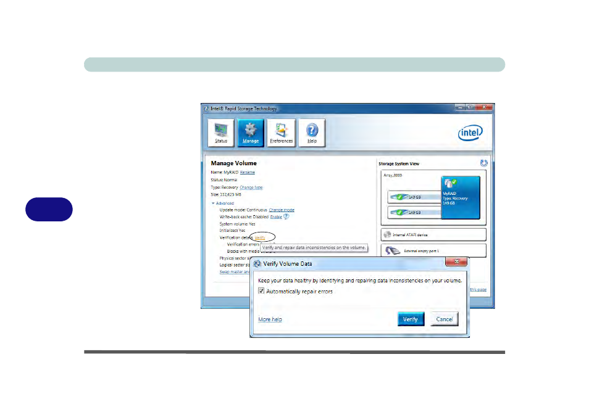589x415 pixels.
Task: Open the Status tab
Action: pos(221,133)
